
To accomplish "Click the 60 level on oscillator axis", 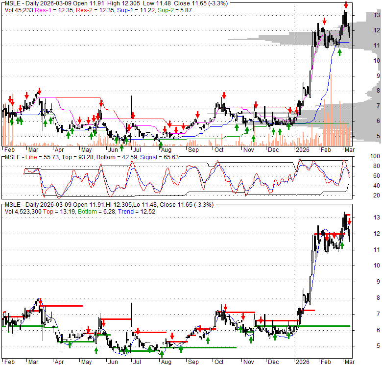I will pyautogui.click(x=377, y=176).
